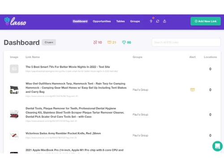Filter by opportunities count 86
This screenshot has height=168, width=224.
(x=126, y=43)
